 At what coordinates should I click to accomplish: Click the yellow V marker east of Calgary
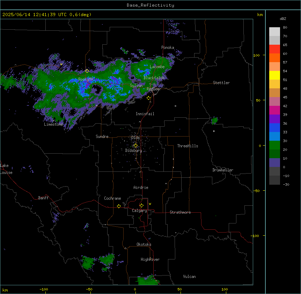150,204
